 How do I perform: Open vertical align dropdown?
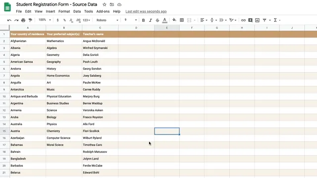pyautogui.click(x=213, y=20)
